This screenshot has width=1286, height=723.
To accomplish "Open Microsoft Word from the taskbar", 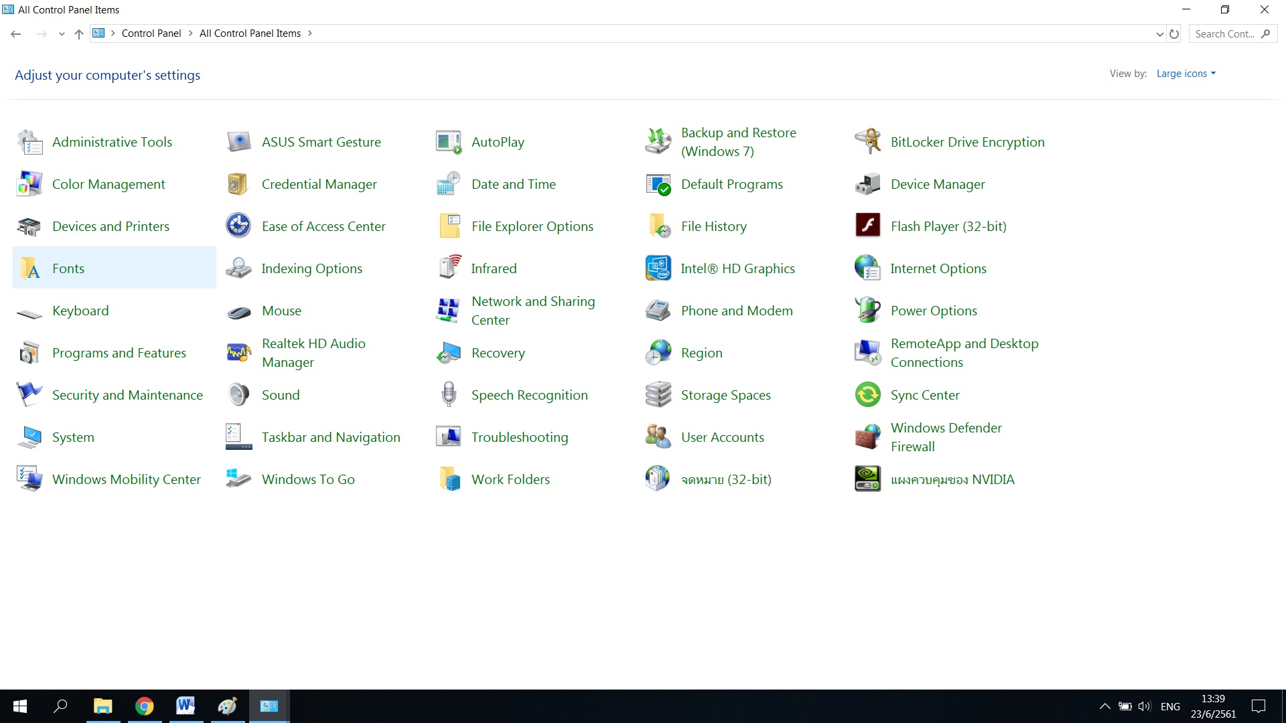I will [x=186, y=706].
